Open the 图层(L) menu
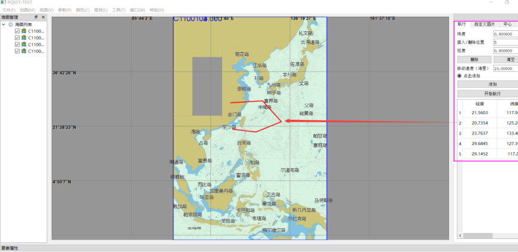 coord(101,10)
